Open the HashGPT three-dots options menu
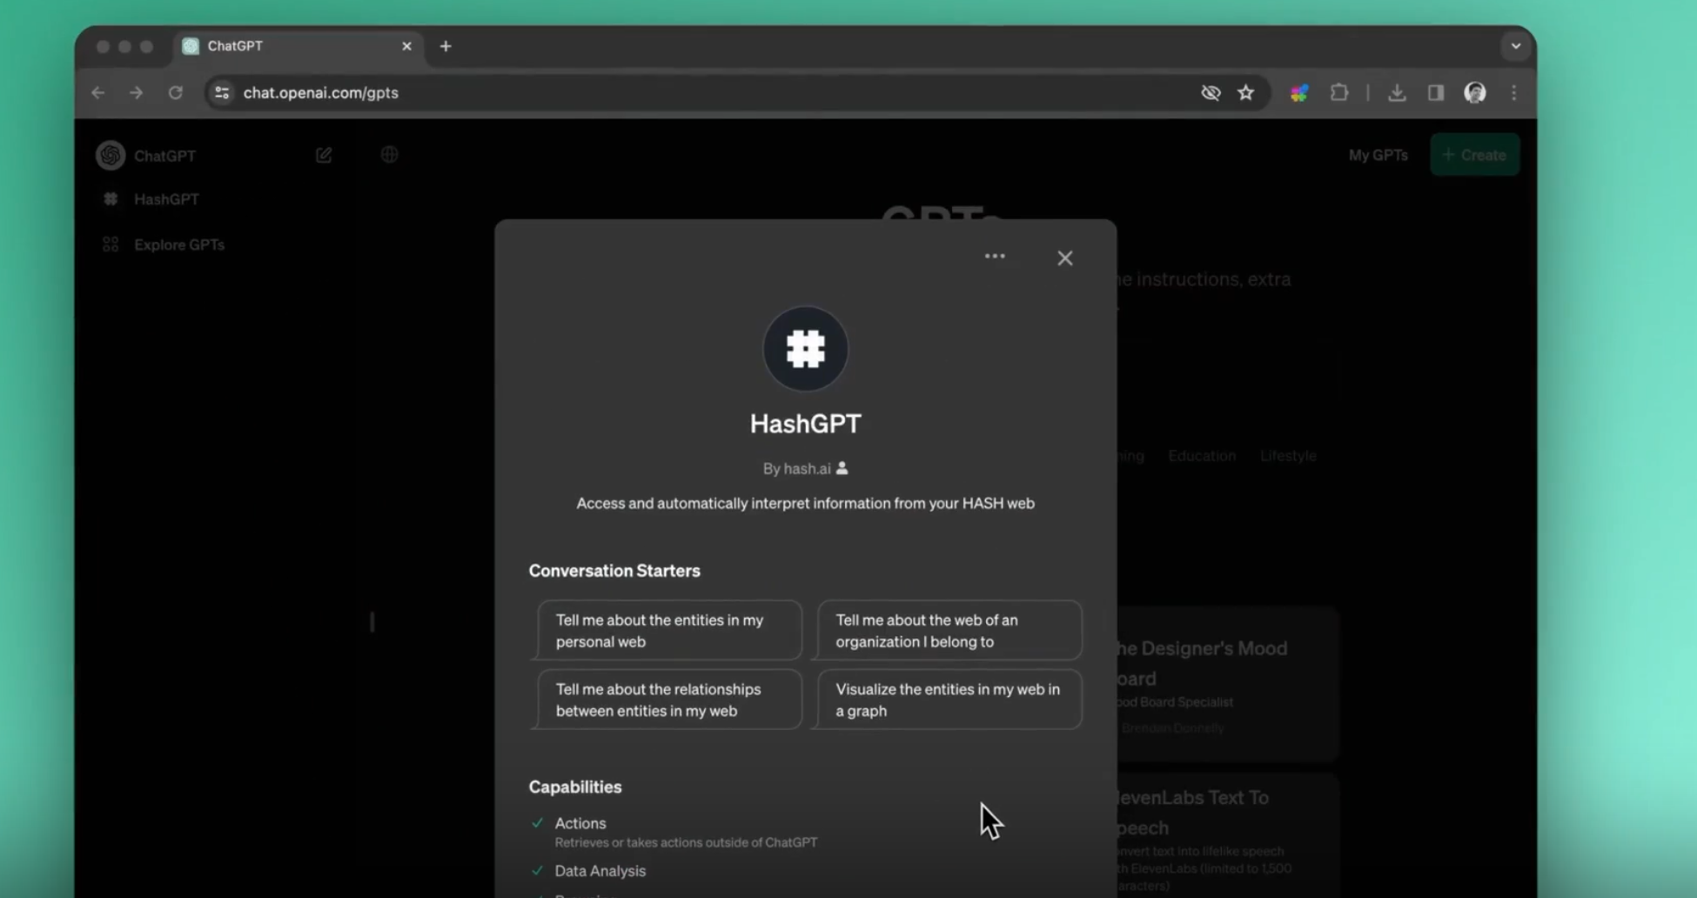 click(x=995, y=257)
